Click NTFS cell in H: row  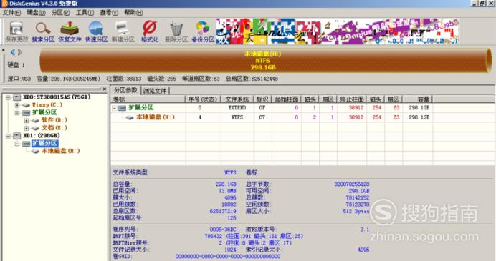(x=237, y=117)
